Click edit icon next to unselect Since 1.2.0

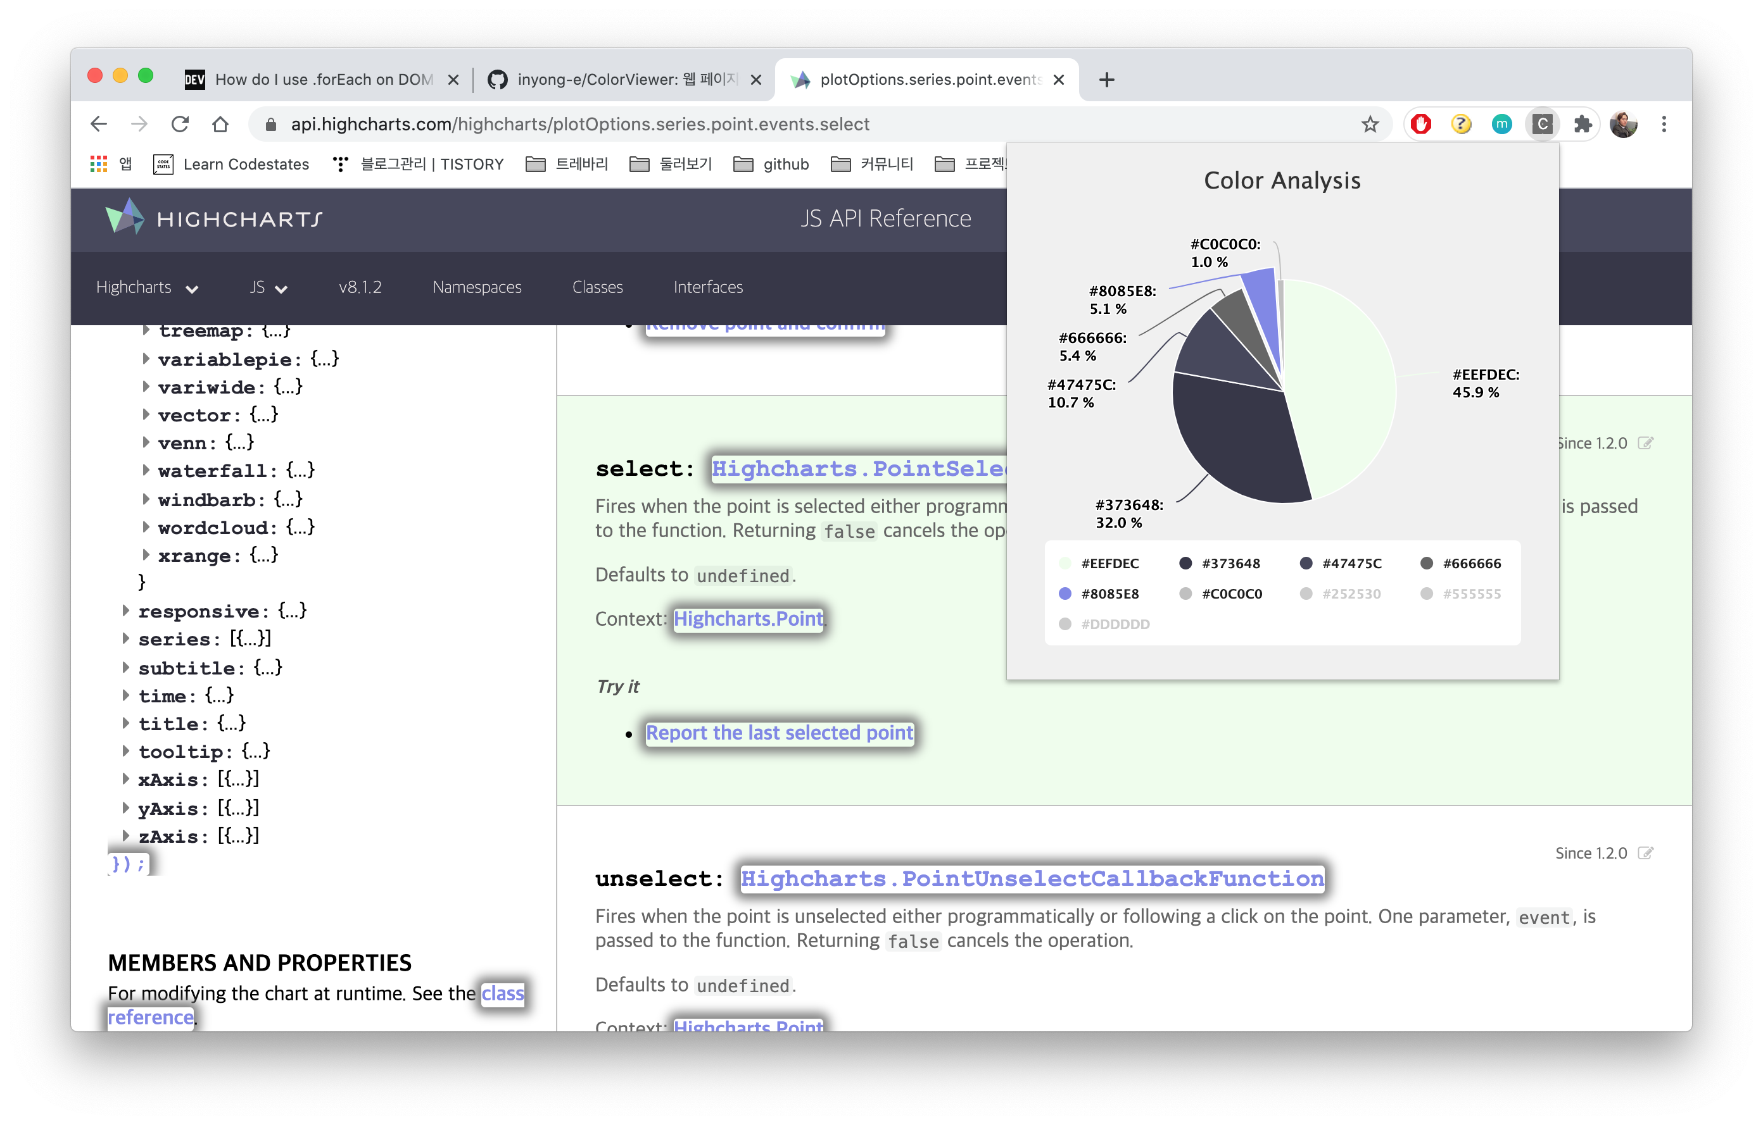click(1645, 853)
